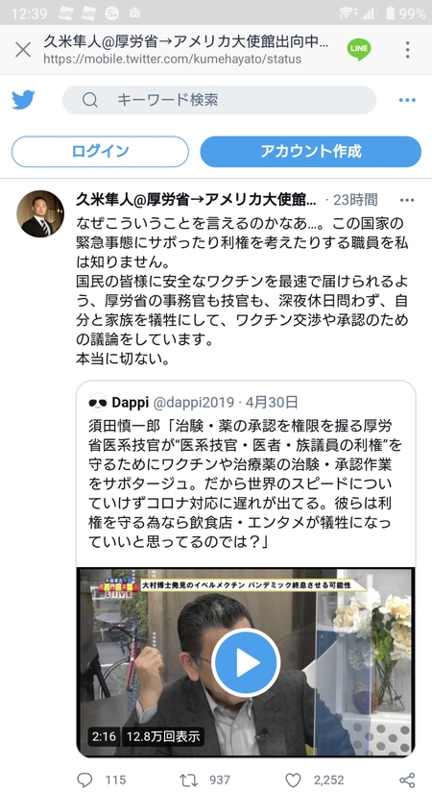Open browser three-dot overflow menu
This screenshot has height=793, width=432.
click(407, 50)
